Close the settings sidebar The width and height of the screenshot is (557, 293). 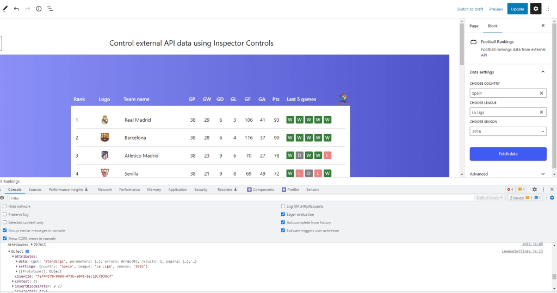[x=543, y=26]
